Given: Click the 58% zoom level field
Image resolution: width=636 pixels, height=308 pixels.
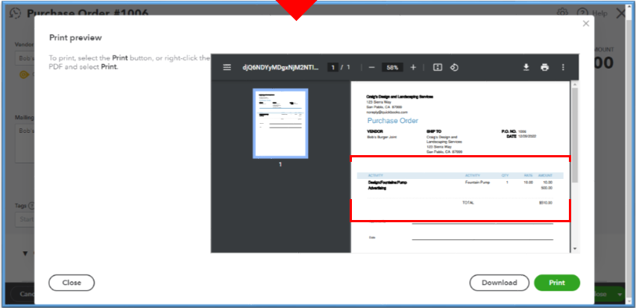Looking at the screenshot, I should [x=392, y=67].
